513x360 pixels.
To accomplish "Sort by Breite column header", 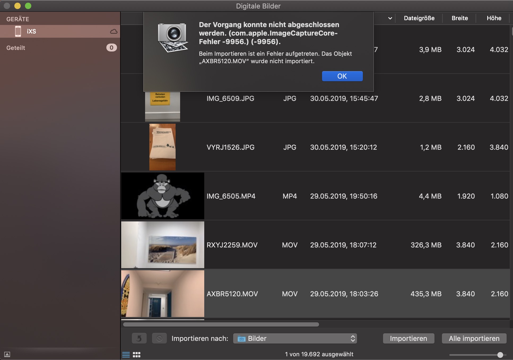I will (x=460, y=18).
